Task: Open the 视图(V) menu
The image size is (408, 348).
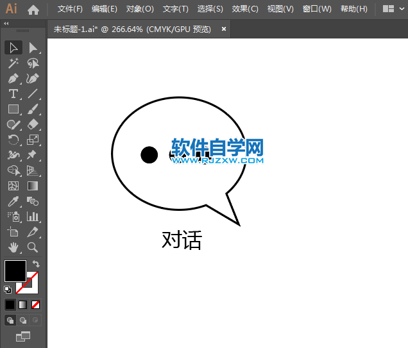Action: [x=280, y=9]
